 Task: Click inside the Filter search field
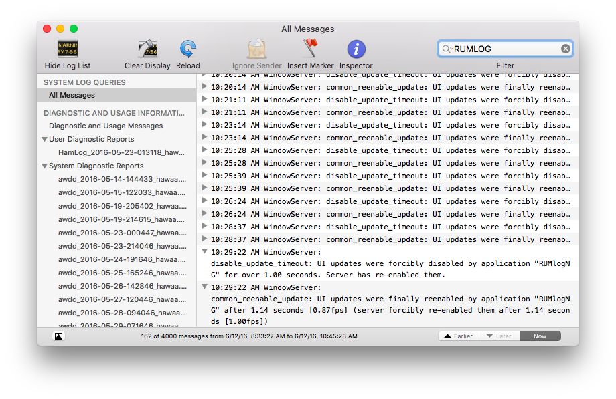point(506,49)
